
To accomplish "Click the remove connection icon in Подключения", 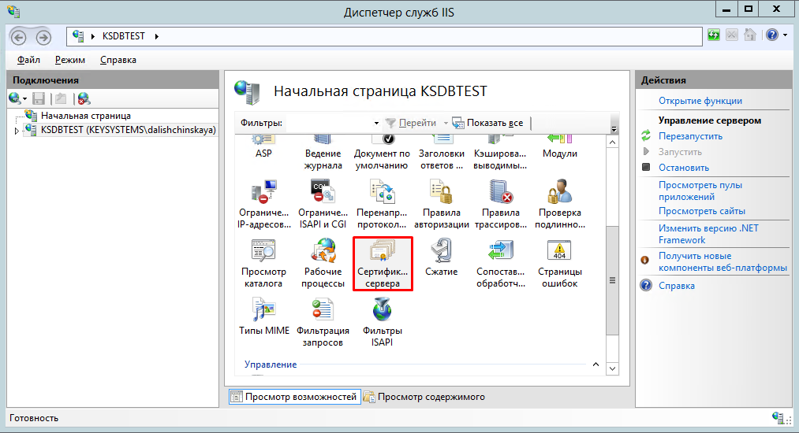I will tap(84, 98).
